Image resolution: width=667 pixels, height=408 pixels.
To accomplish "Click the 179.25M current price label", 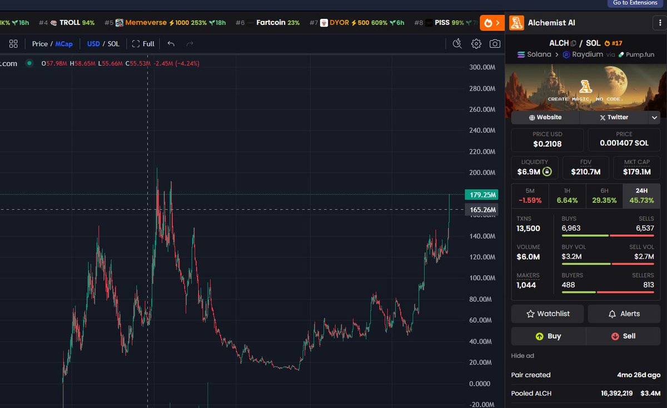I will click(x=482, y=195).
